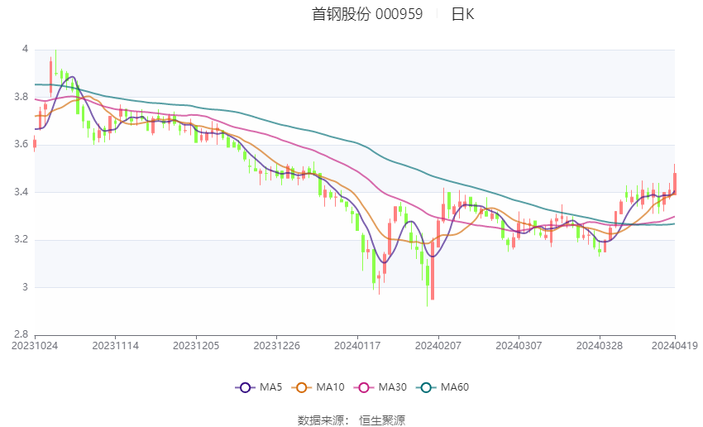The image size is (703, 427).
Task: Click the y-axis value 3.2
Action: pyautogui.click(x=21, y=239)
